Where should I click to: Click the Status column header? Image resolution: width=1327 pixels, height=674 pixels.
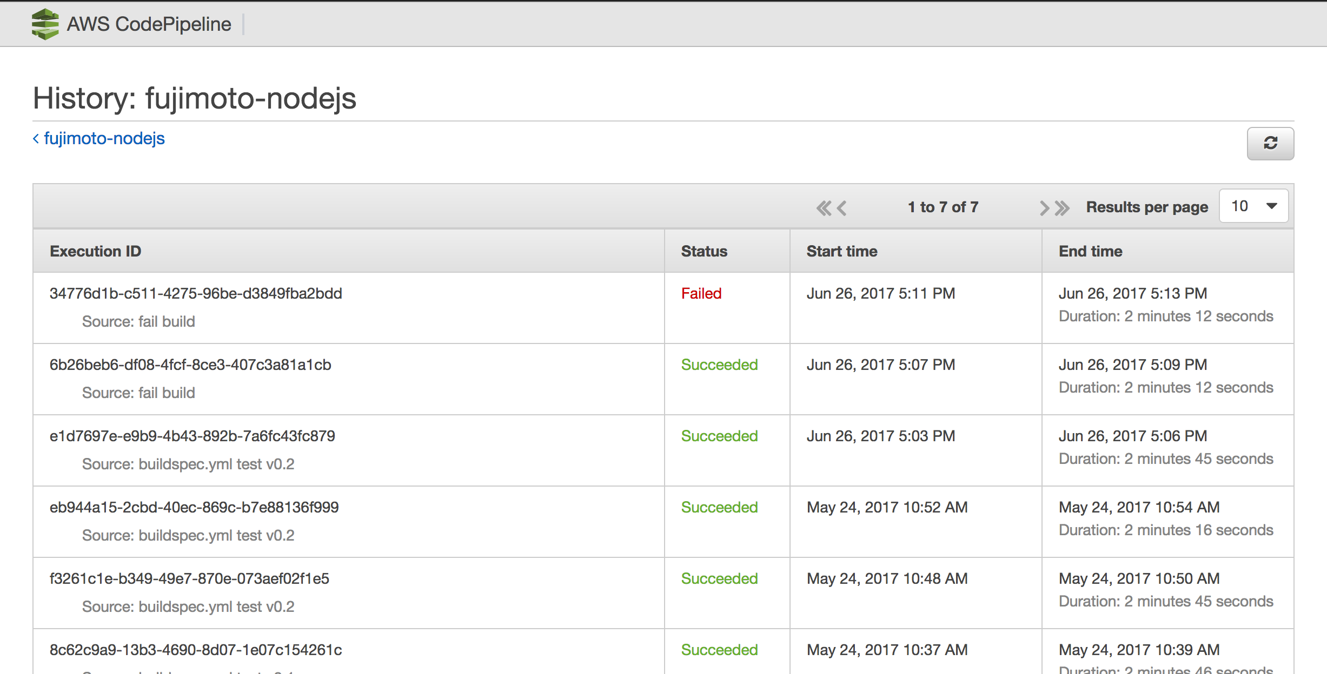pos(704,251)
